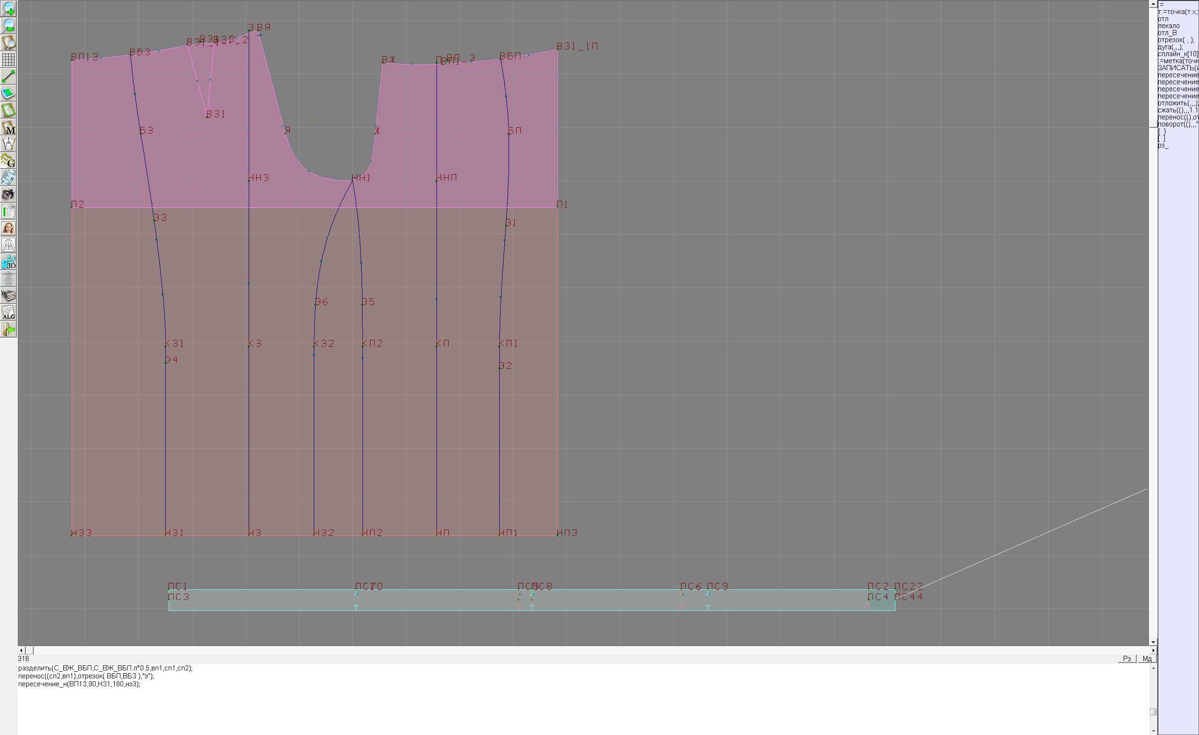Open the woman portrait mannequin icon

point(8,228)
